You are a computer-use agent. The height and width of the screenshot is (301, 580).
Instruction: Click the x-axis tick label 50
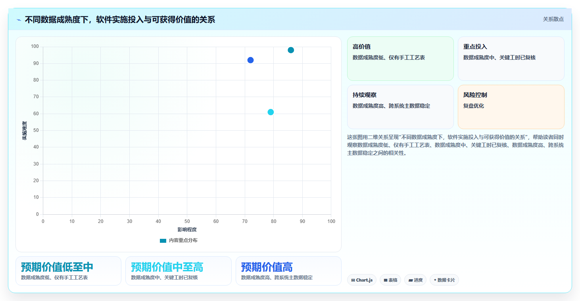[187, 221]
